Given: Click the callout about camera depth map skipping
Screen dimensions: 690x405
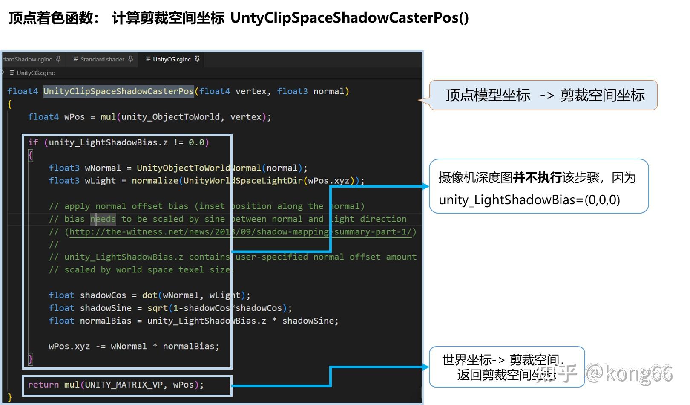Looking at the screenshot, I should [x=538, y=186].
